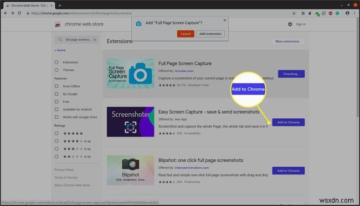Select the Themes radio filter

56,70
